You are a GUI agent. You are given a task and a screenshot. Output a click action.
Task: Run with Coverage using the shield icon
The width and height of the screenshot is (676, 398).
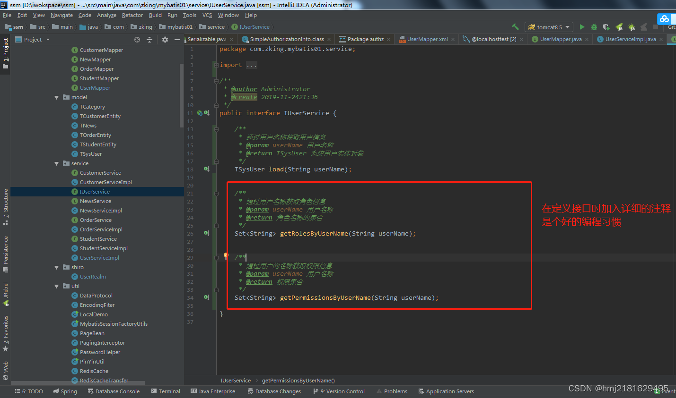point(606,27)
